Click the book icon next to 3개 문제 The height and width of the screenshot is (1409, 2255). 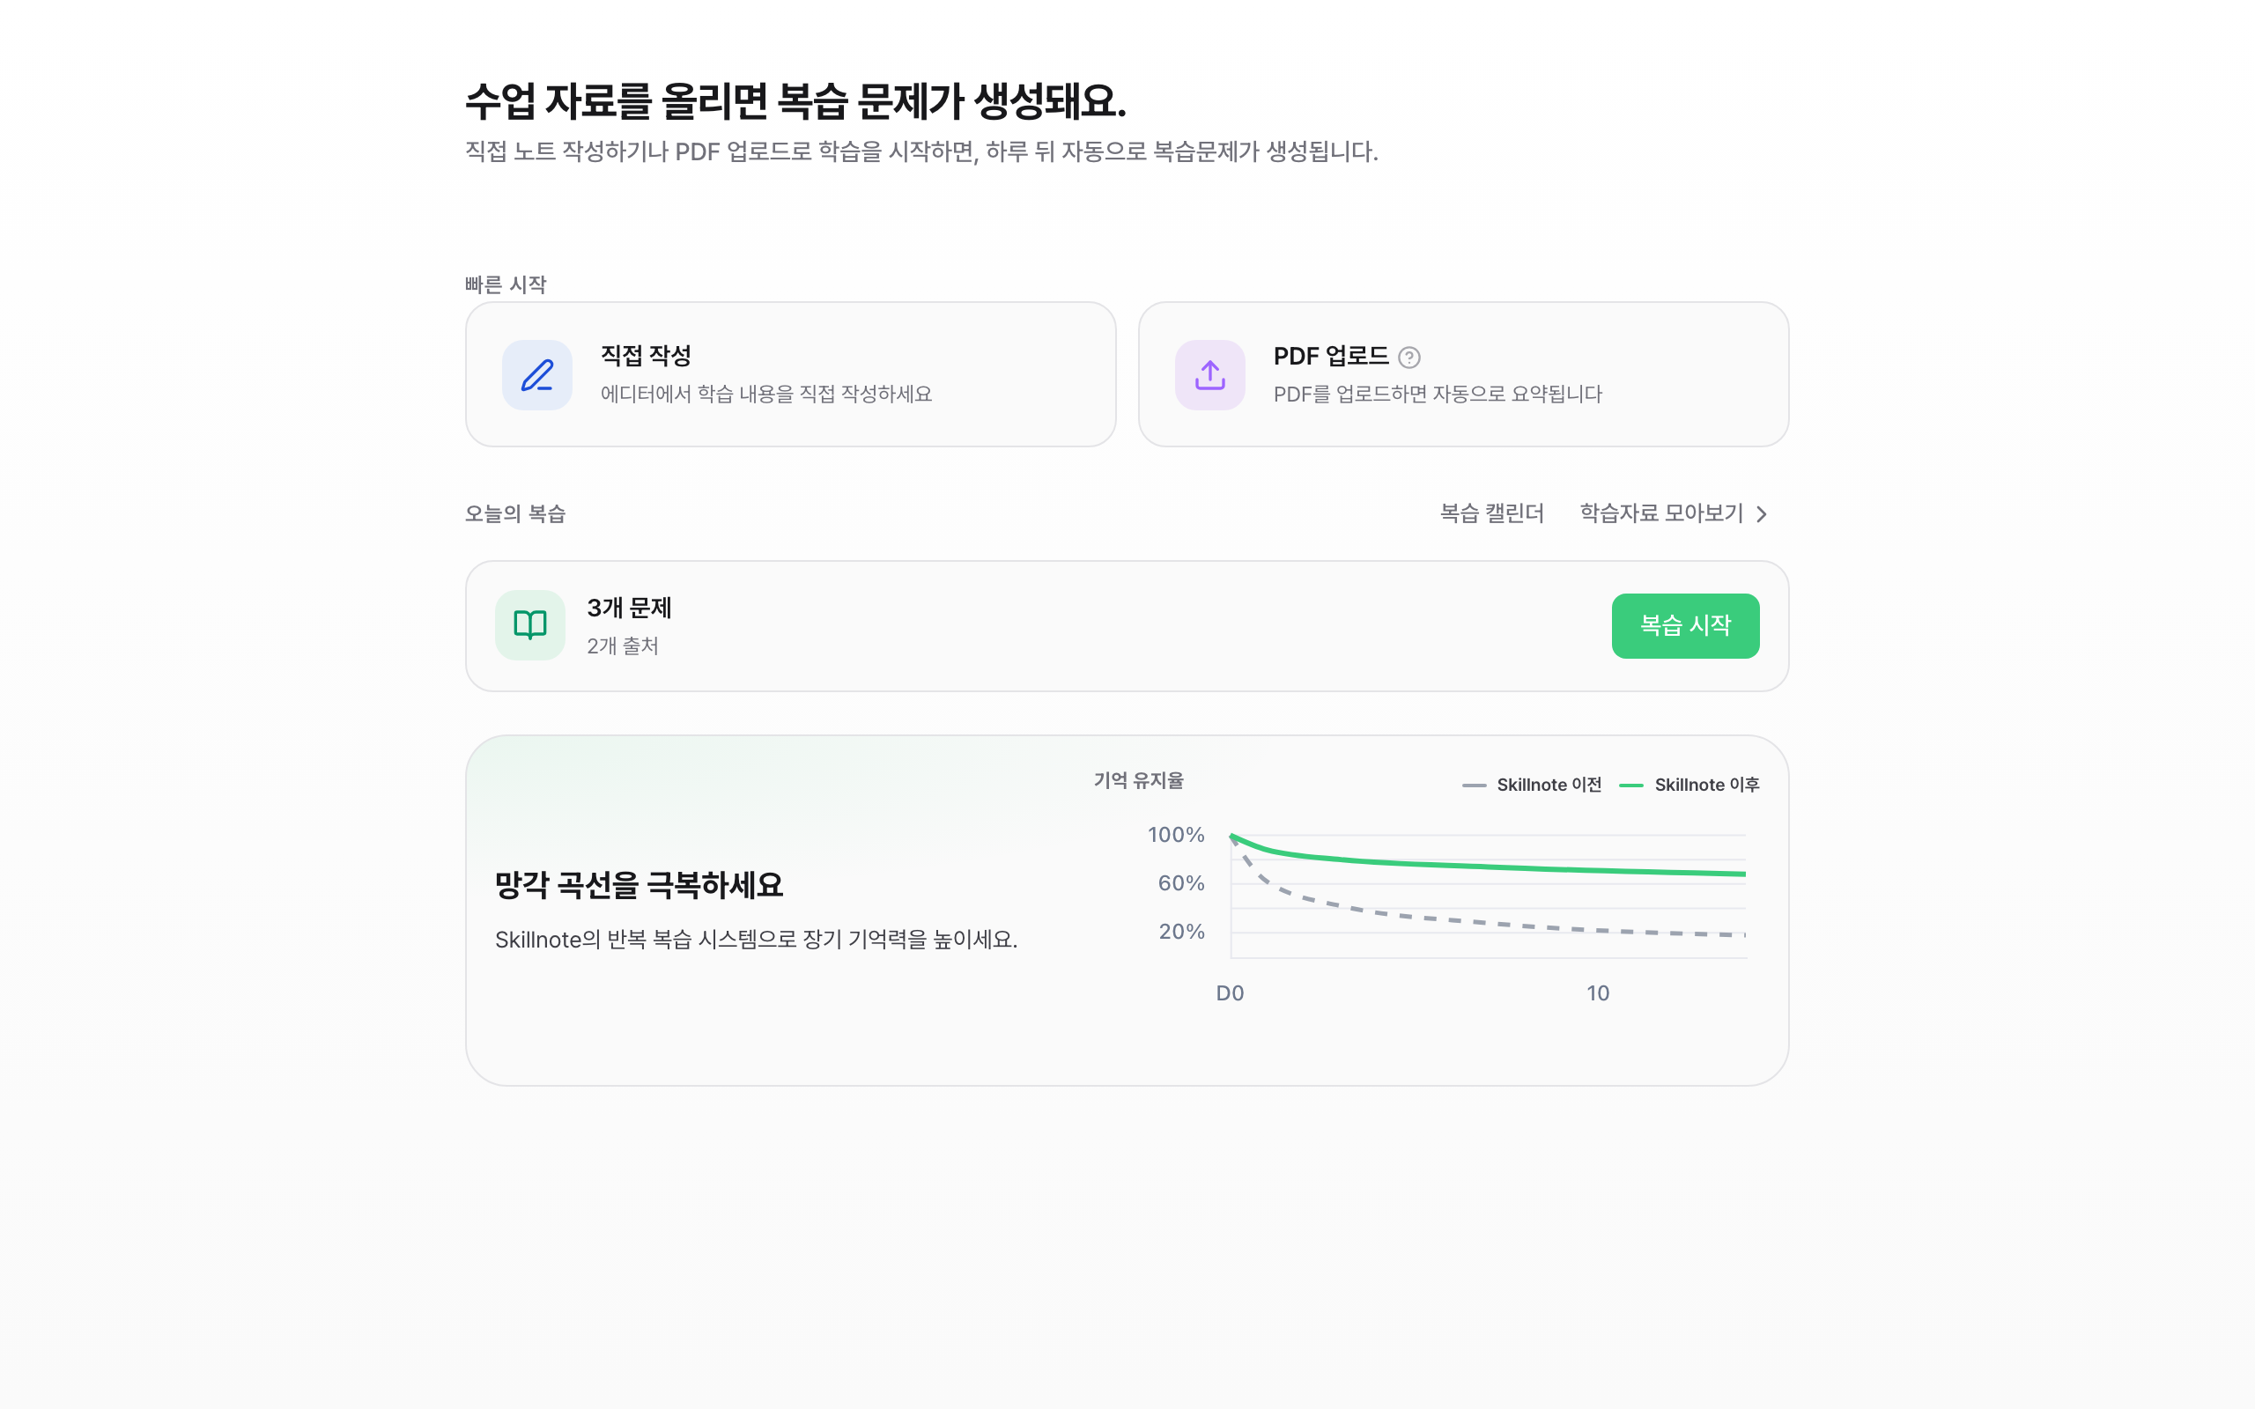tap(529, 625)
